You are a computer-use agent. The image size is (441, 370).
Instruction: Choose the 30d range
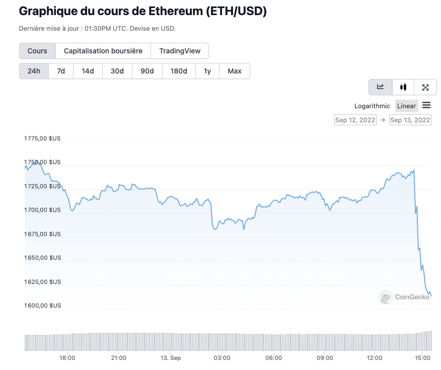click(117, 71)
